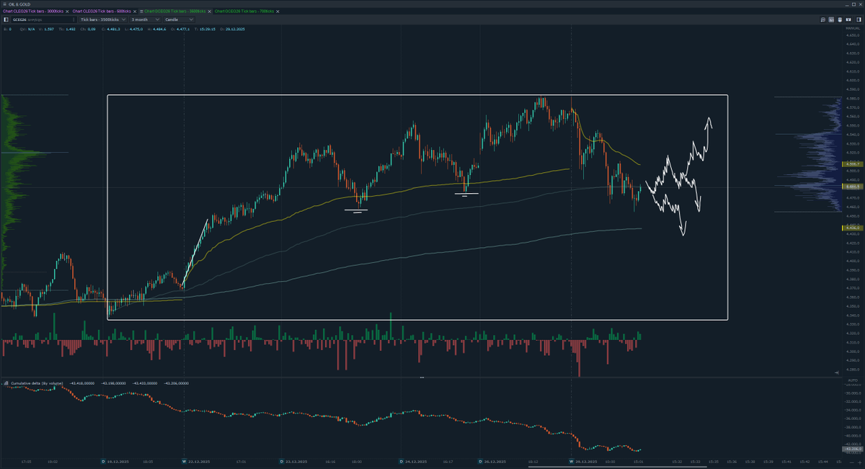The image size is (865, 469).
Task: Click the 4,506.7 yellow price marker
Action: tap(853, 164)
